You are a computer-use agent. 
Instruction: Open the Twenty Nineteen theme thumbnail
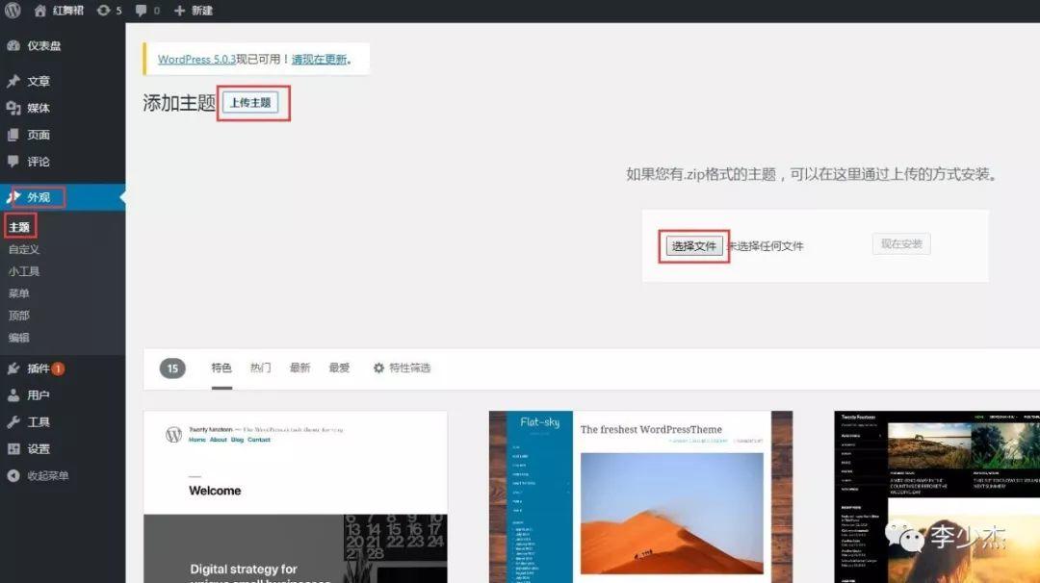pos(296,496)
